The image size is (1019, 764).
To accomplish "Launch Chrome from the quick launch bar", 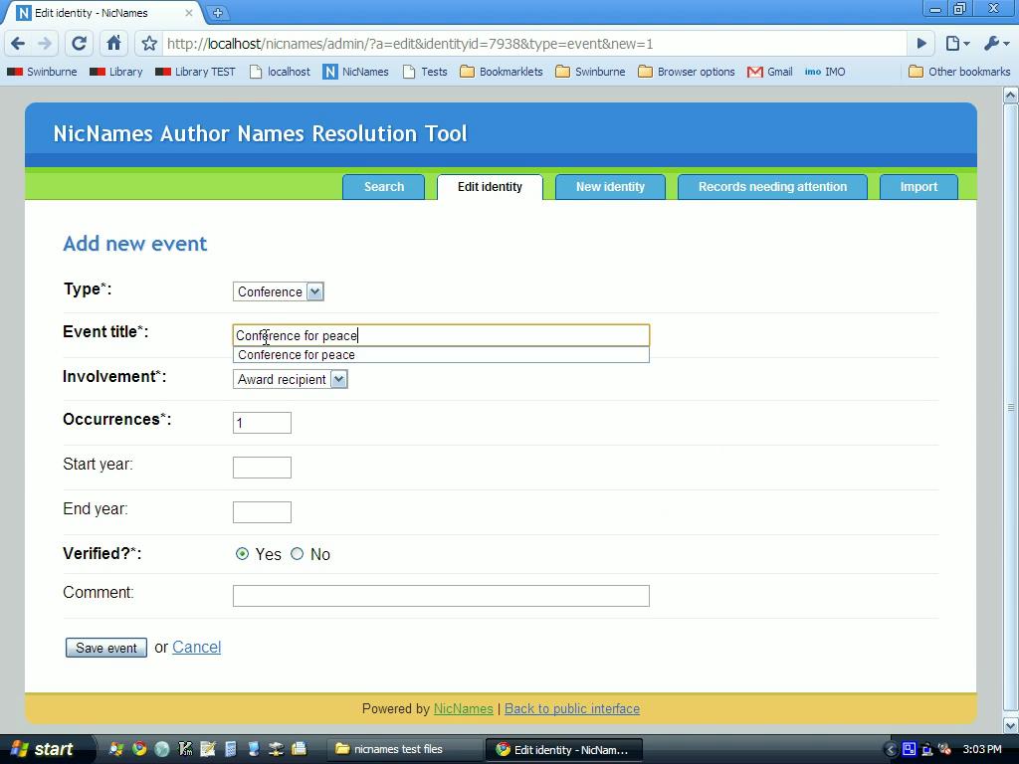I will point(139,749).
